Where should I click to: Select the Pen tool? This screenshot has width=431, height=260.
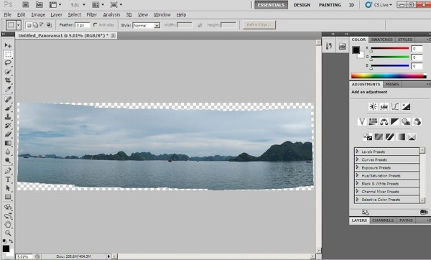[x=8, y=171]
